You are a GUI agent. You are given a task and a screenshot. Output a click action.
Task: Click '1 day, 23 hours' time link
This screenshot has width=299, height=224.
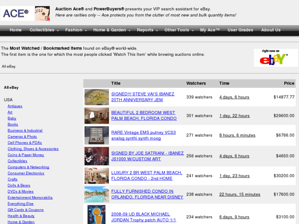234,176
